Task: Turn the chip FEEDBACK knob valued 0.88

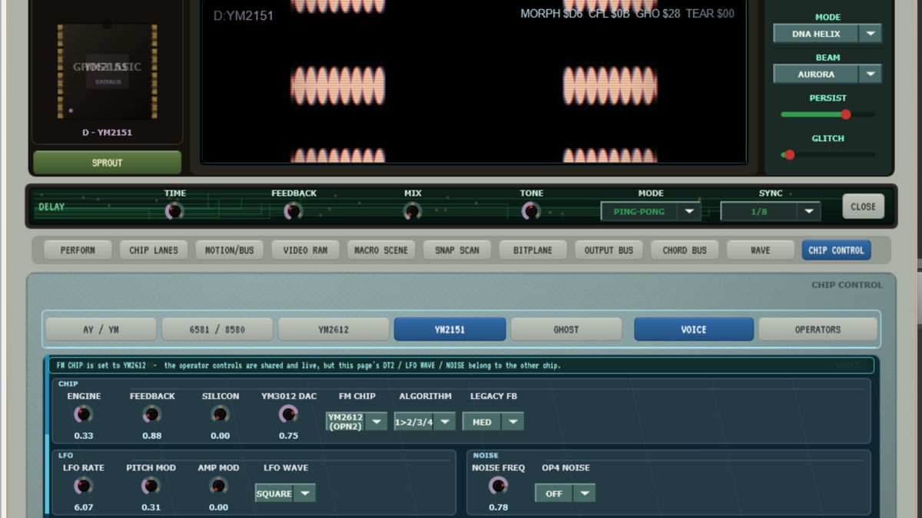Action: click(151, 414)
